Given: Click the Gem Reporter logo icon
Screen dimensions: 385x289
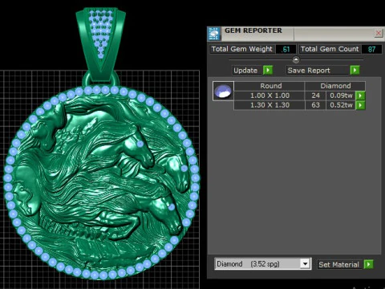Looking at the screenshot, I should coord(213,34).
